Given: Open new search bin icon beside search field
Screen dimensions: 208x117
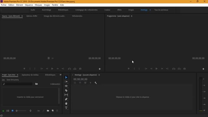Looking at the screenshot, I should [36, 84].
